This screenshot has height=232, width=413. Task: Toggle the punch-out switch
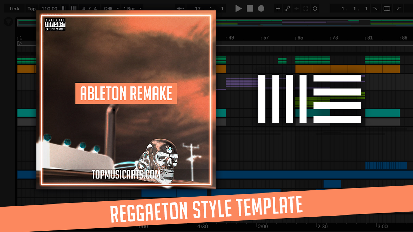point(398,8)
